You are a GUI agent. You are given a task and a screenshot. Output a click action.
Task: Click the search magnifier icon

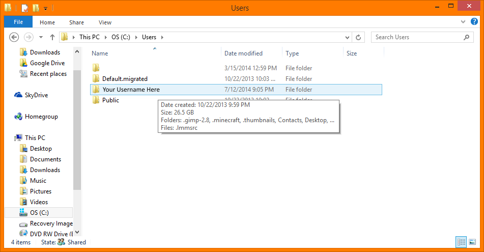tap(466, 37)
